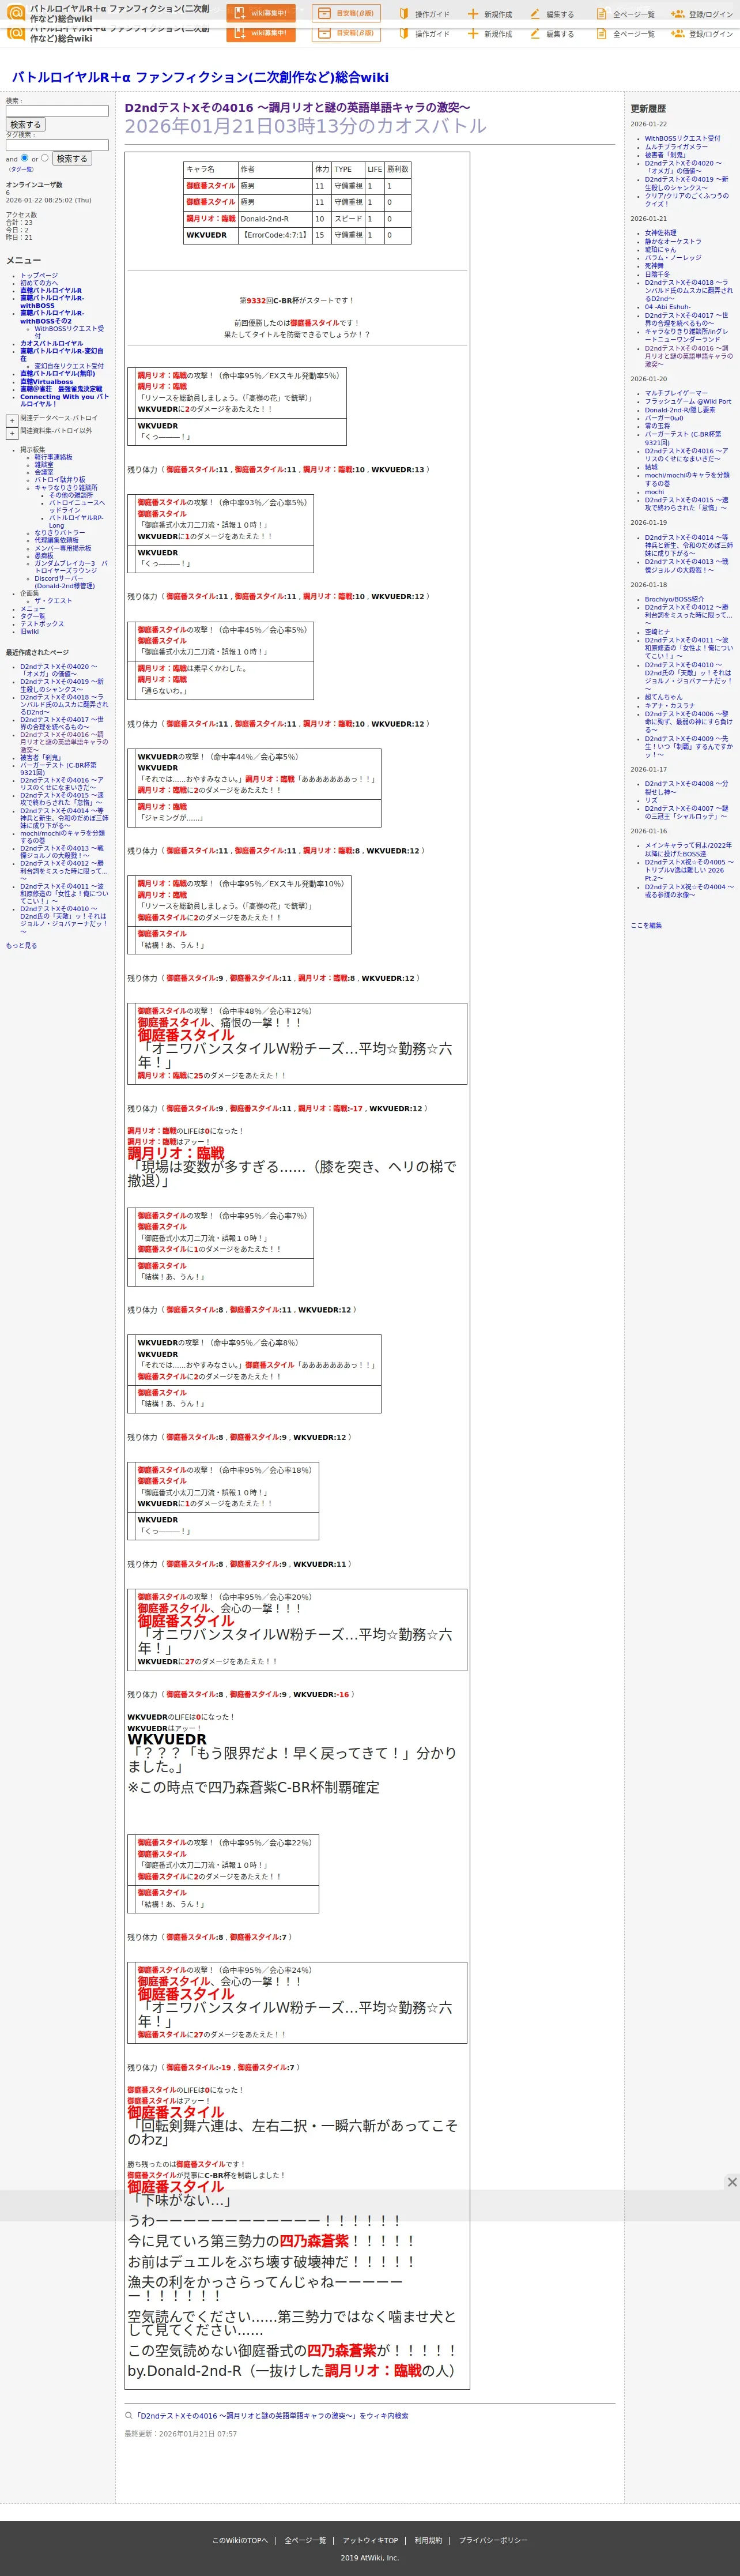Open 静かなオーケストラ link

(x=673, y=241)
